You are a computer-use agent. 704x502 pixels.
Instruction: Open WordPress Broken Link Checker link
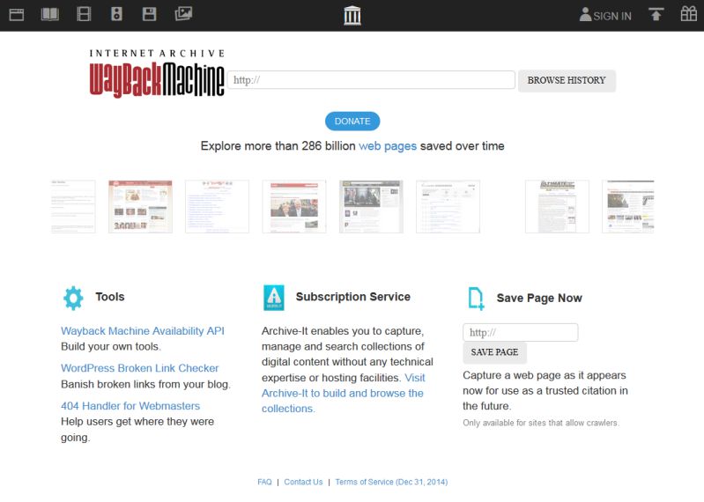[139, 368]
